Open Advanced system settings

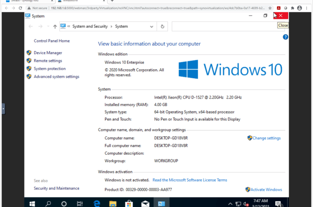point(57,77)
